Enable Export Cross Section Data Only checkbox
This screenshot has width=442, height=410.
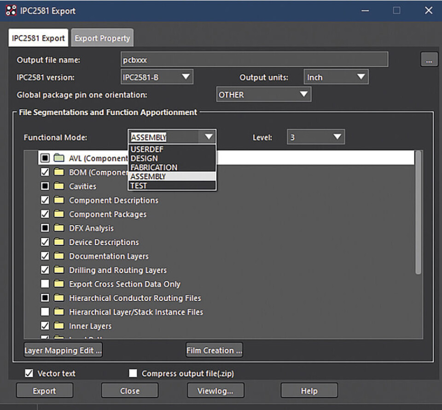click(x=45, y=284)
